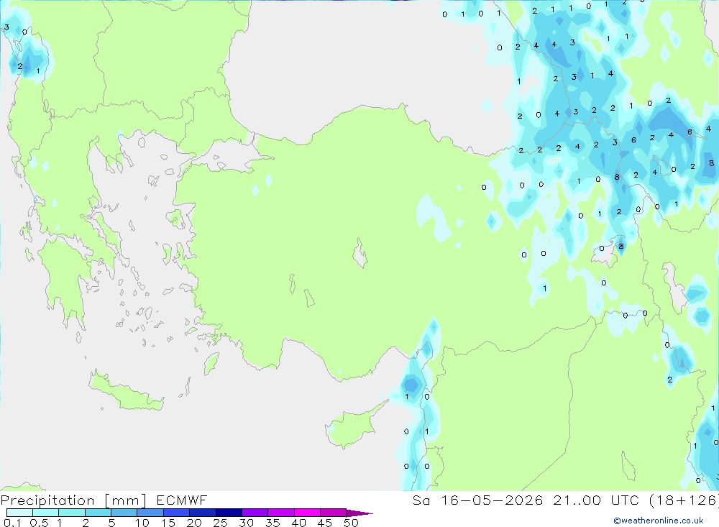Select the "21..00 UTC" time text
This screenshot has height=527, width=719.
tap(596, 500)
